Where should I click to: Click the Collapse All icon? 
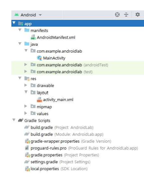pyautogui.click(x=126, y=15)
